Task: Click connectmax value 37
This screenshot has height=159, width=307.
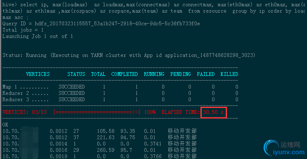Action: pyautogui.click(x=76, y=137)
